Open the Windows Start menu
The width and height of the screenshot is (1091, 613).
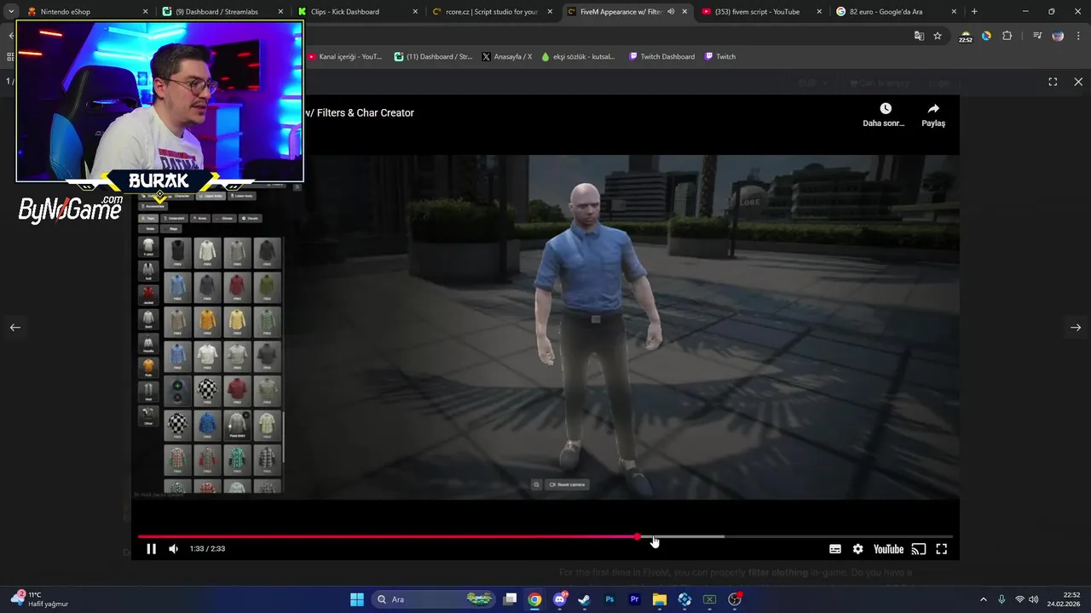click(357, 599)
